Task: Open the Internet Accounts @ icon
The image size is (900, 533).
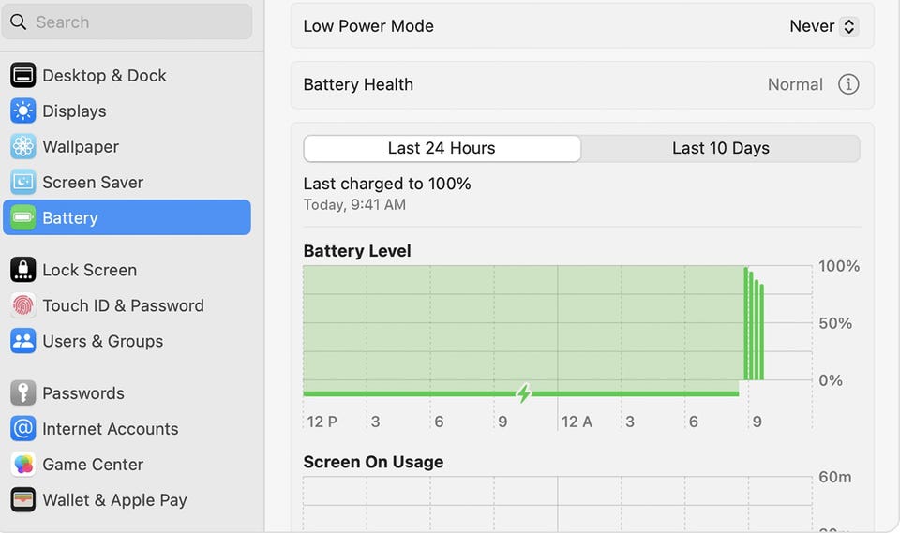Action: pyautogui.click(x=22, y=429)
